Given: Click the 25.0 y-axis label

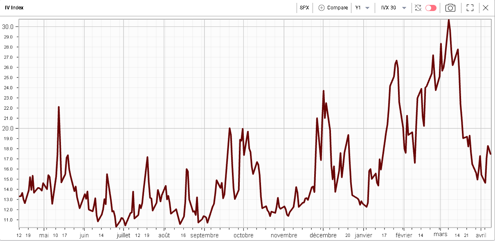Looking at the screenshot, I should [8, 77].
